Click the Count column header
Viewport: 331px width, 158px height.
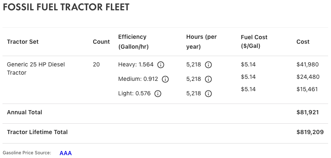[101, 42]
